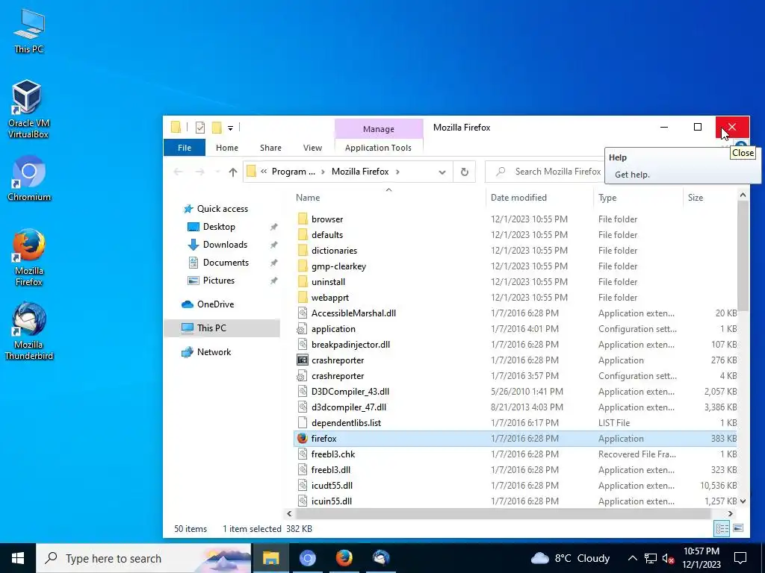Refresh the Mozilla Firefox folder
The width and height of the screenshot is (765, 573).
click(x=465, y=172)
